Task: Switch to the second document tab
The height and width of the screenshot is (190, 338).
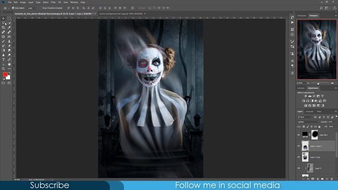Action: [121, 14]
